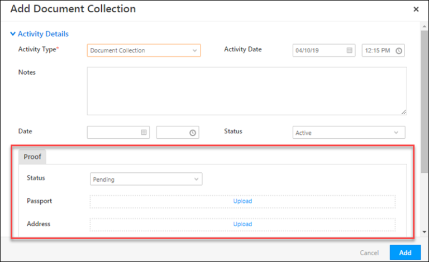Upload an Address document
The height and width of the screenshot is (262, 429).
tap(242, 224)
